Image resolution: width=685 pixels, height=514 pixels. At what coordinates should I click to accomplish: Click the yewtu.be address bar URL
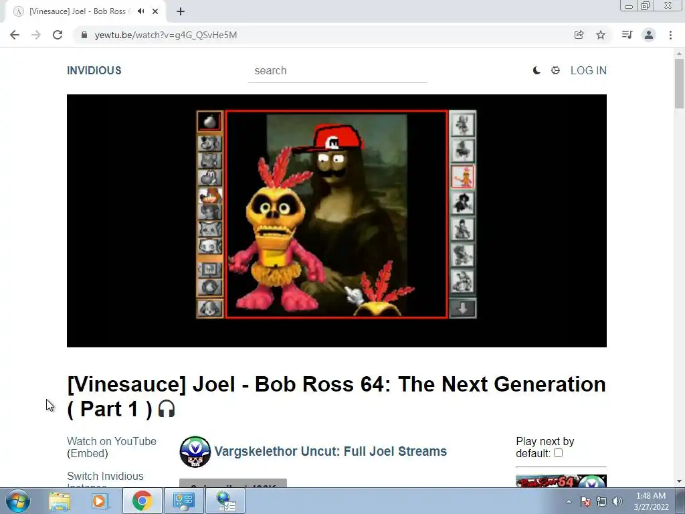pyautogui.click(x=166, y=35)
